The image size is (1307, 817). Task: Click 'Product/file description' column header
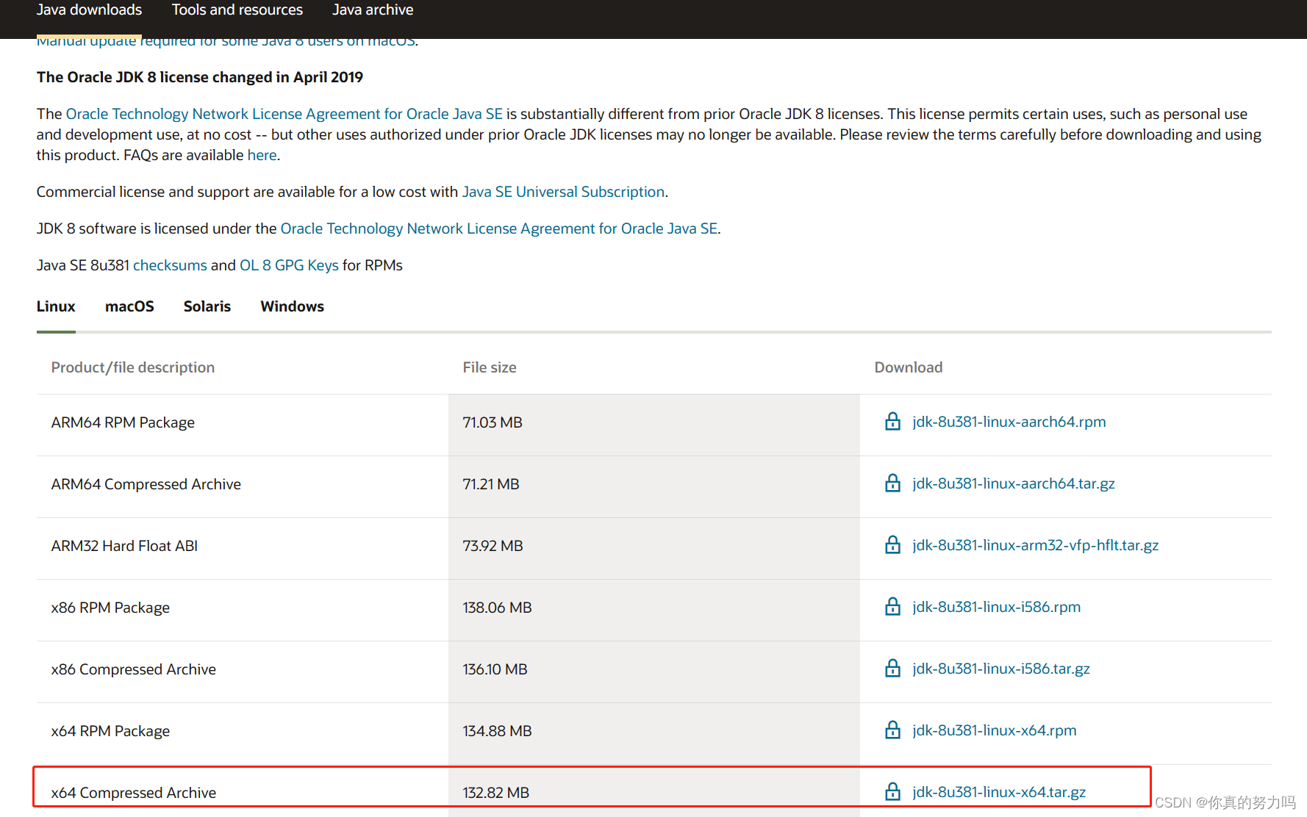tap(133, 367)
